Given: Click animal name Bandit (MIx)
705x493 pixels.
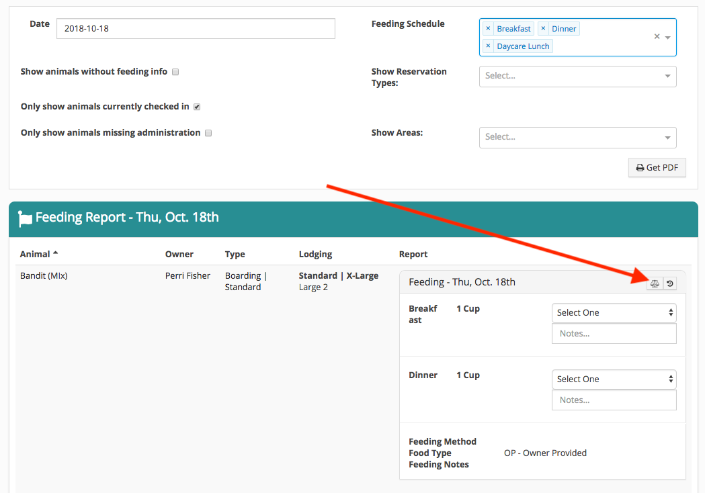Looking at the screenshot, I should pyautogui.click(x=44, y=275).
